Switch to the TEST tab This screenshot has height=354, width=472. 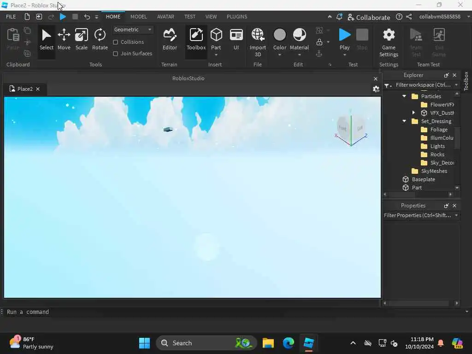pos(189,17)
